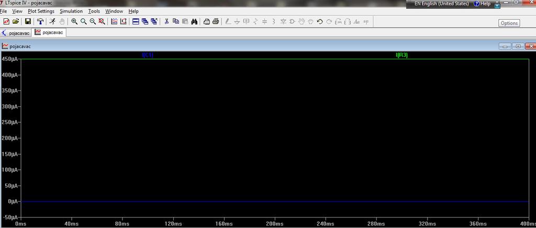
Task: Open the File menu
Action: tap(4, 12)
